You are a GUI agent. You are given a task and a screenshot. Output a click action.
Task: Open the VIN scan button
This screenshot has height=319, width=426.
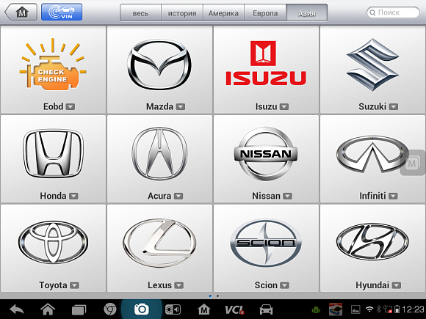click(62, 12)
